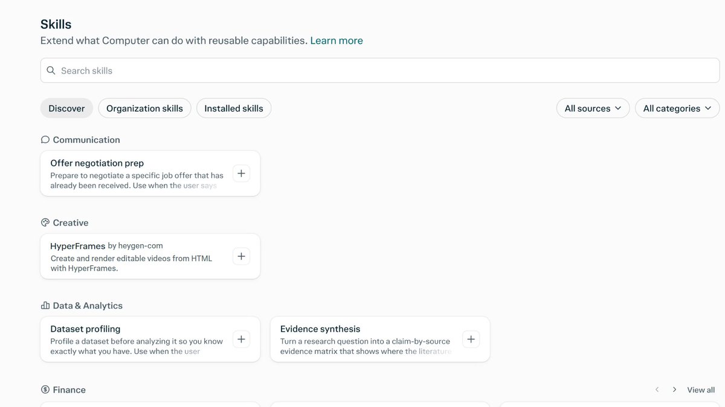Focus the Search skills field
The image size is (725, 407).
[x=380, y=71]
